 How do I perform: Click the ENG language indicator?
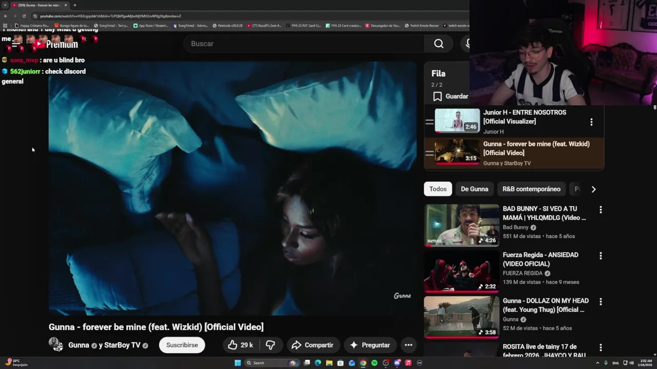615,363
